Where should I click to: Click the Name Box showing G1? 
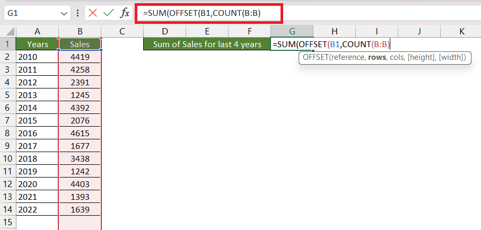click(x=38, y=13)
